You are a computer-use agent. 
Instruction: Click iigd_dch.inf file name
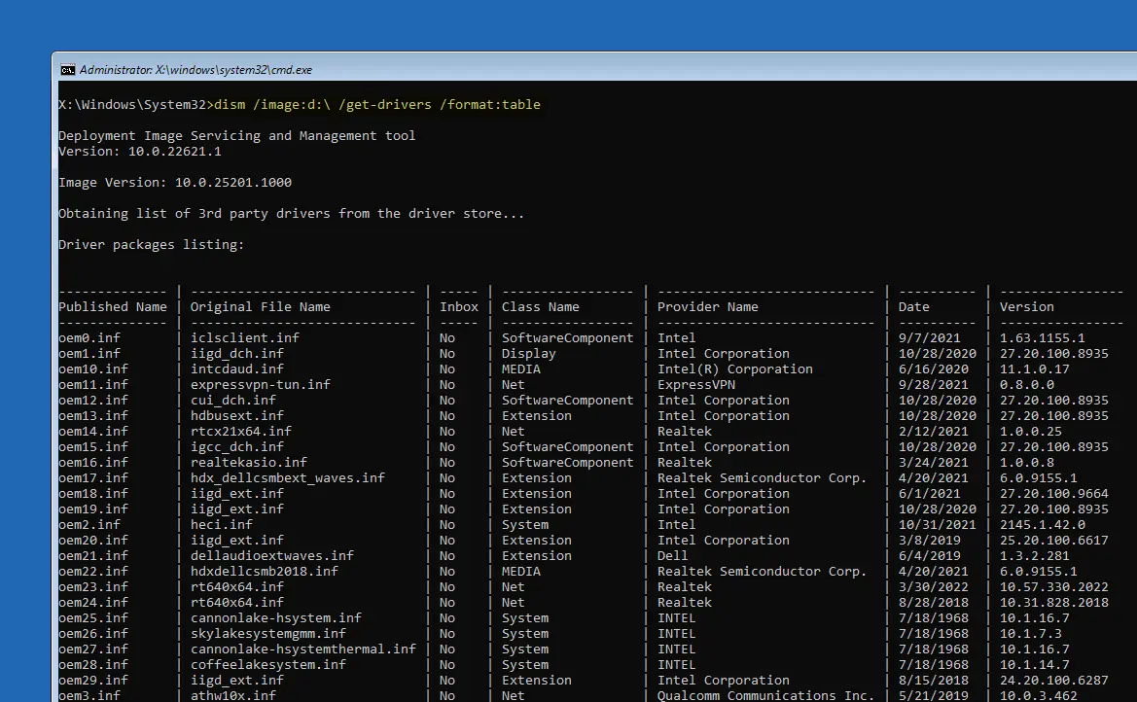pyautogui.click(x=237, y=353)
